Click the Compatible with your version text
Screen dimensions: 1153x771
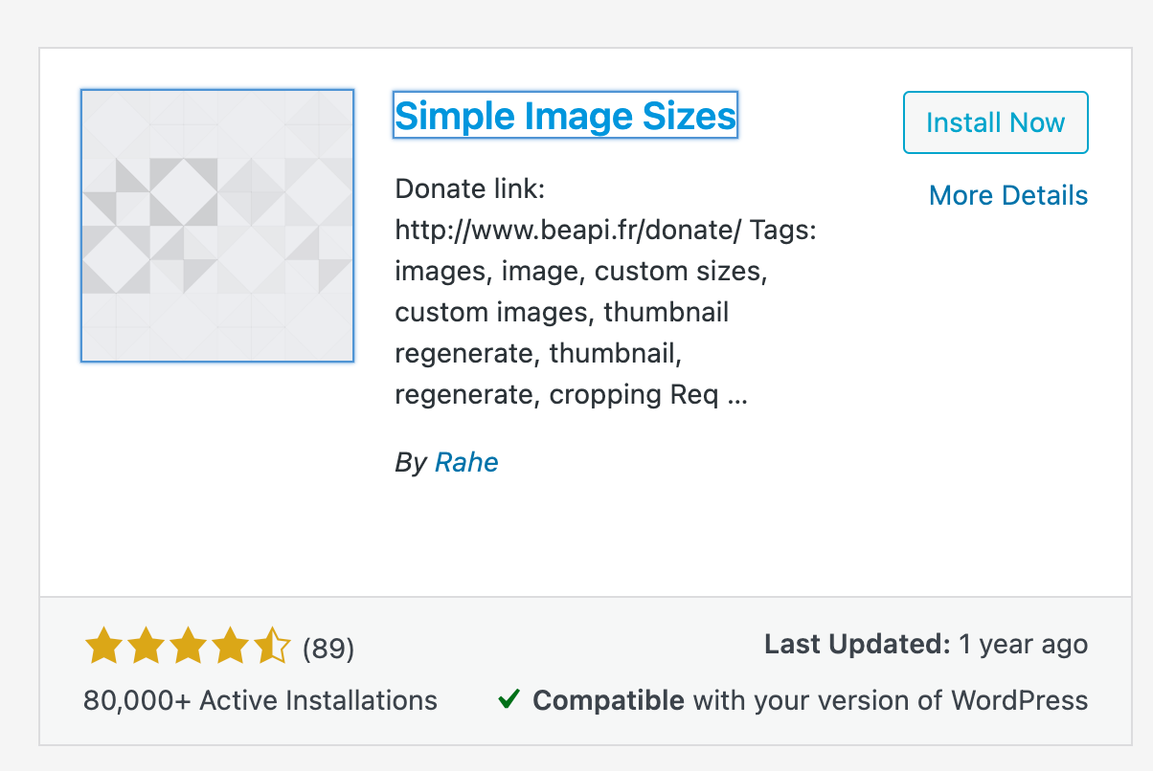pos(810,700)
